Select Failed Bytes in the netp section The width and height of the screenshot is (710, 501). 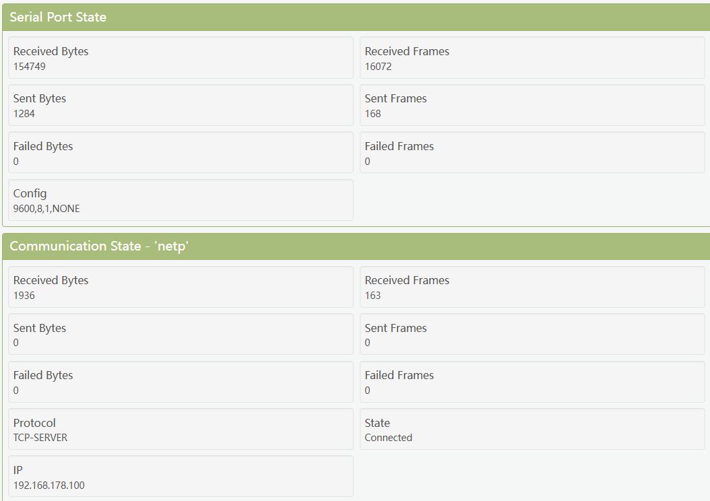pos(181,382)
